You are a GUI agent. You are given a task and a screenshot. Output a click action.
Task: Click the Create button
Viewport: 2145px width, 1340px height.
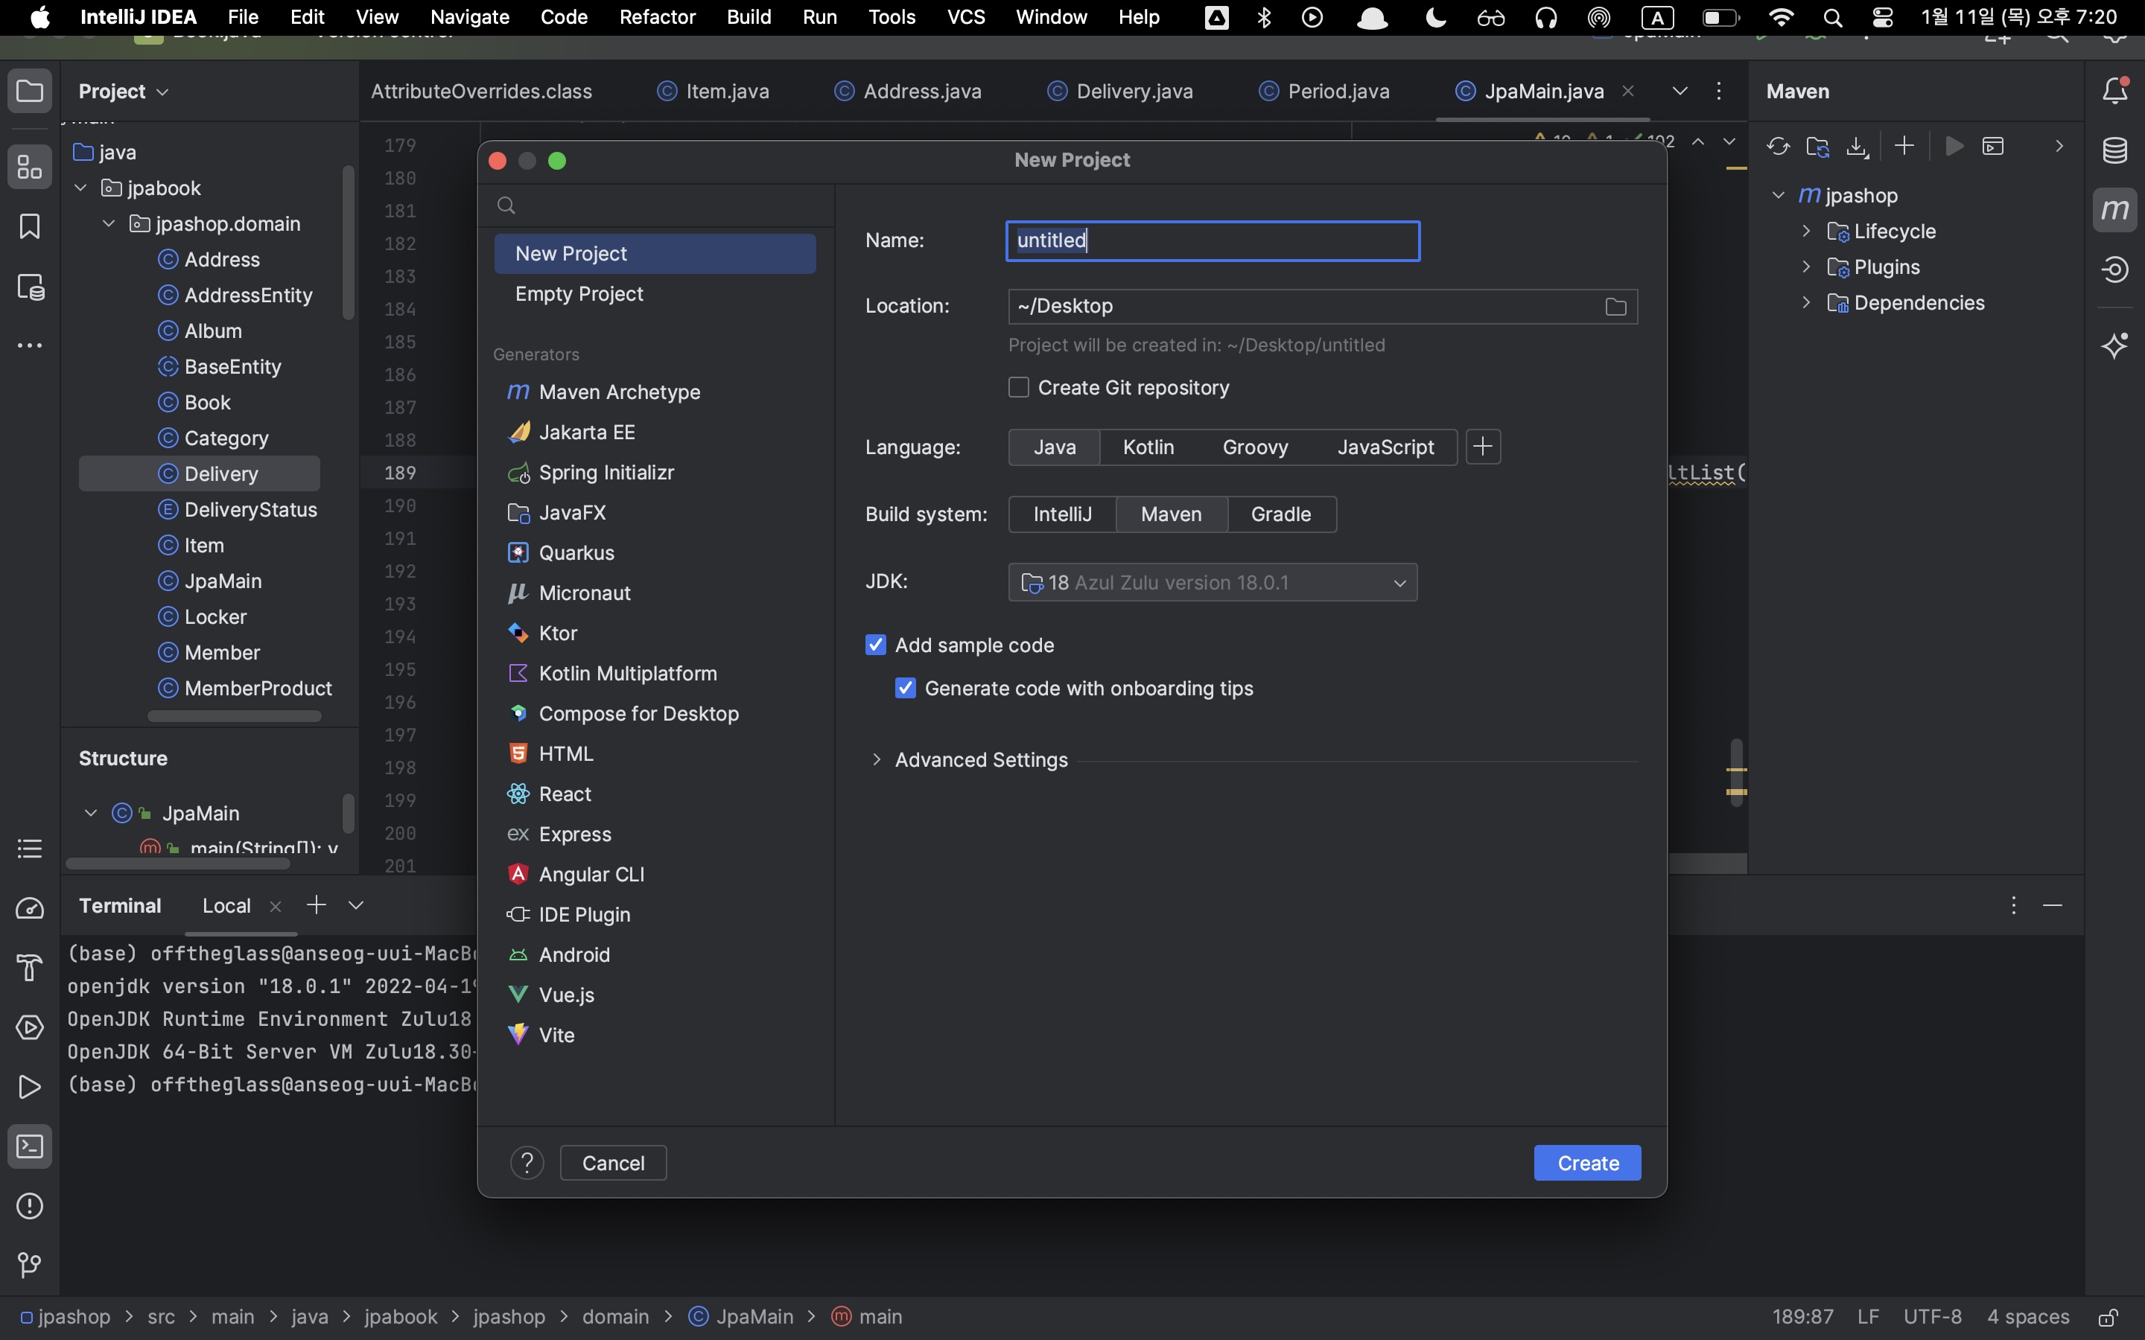pos(1586,1163)
